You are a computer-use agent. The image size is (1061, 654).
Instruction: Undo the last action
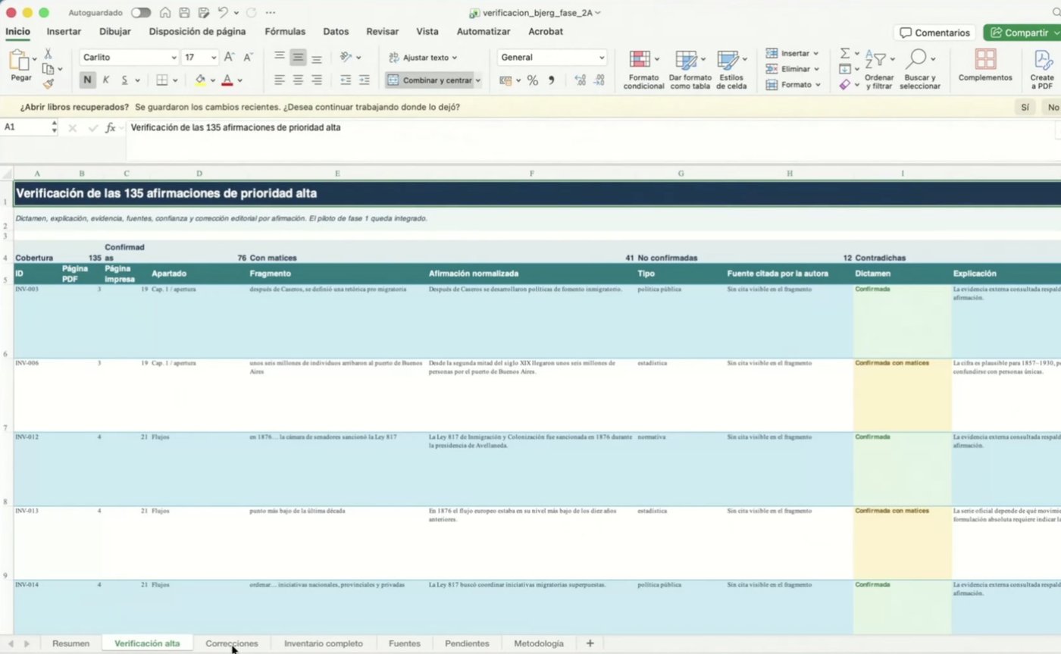pos(223,13)
